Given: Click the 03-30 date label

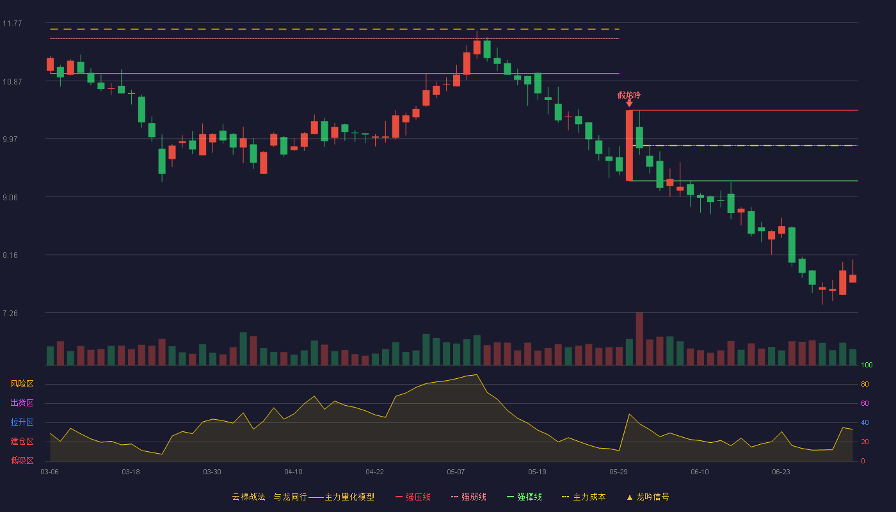Looking at the screenshot, I should (x=212, y=472).
